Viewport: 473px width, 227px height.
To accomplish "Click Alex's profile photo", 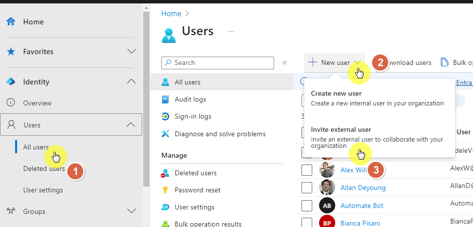I will (x=327, y=170).
